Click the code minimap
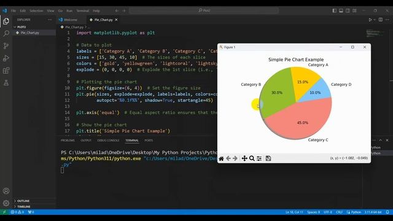Screen dimensions: 393x221 click(375, 33)
